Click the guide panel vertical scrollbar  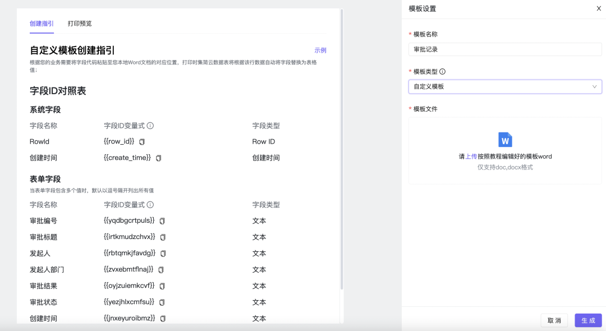coord(342,150)
